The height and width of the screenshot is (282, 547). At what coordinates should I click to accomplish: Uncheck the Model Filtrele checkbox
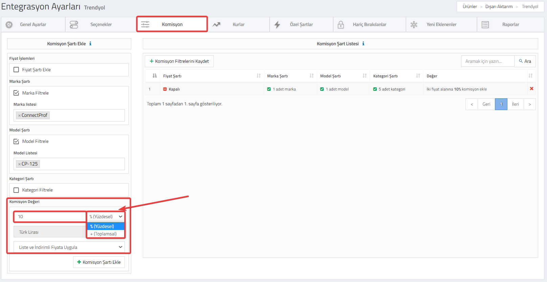pyautogui.click(x=16, y=141)
